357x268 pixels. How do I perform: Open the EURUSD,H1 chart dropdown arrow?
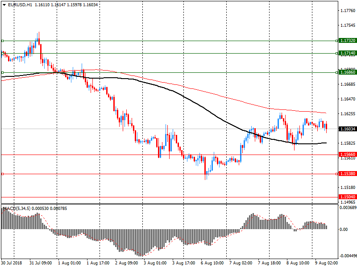[4, 5]
